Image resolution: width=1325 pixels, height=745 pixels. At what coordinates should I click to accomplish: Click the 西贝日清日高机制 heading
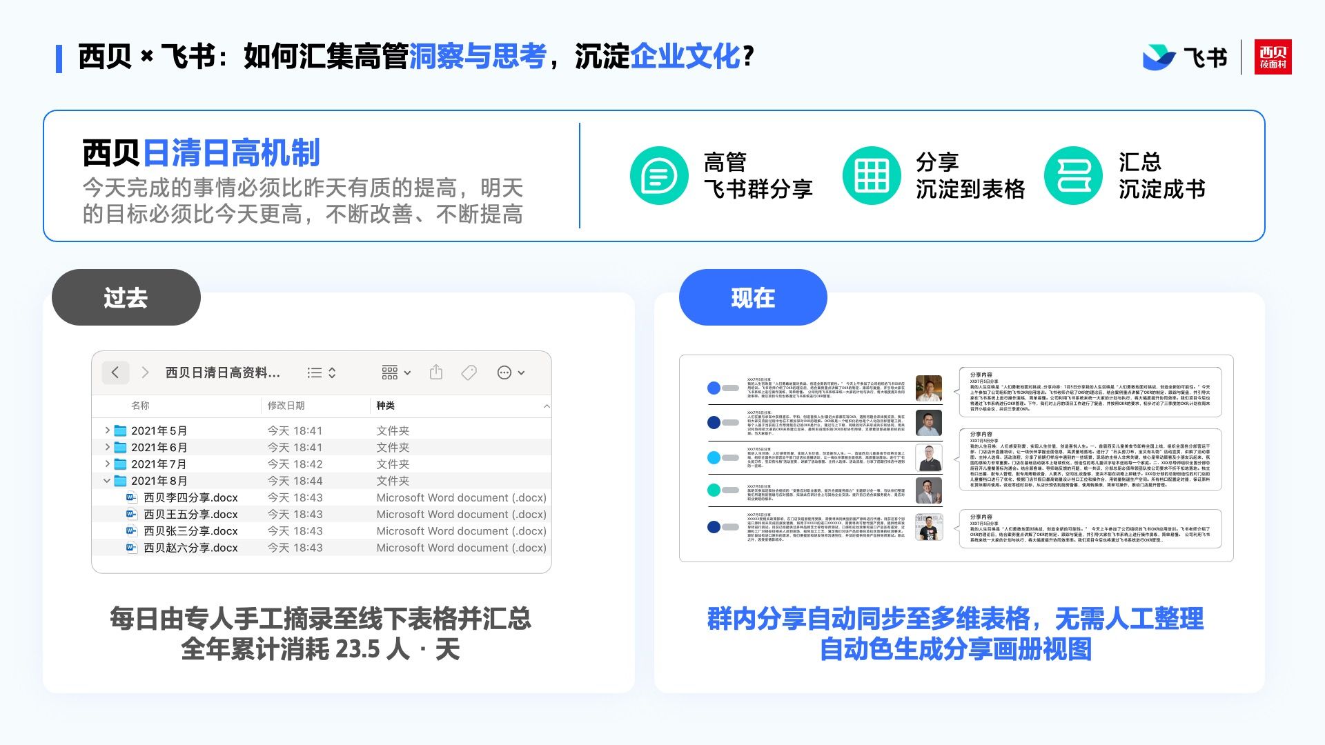point(201,153)
